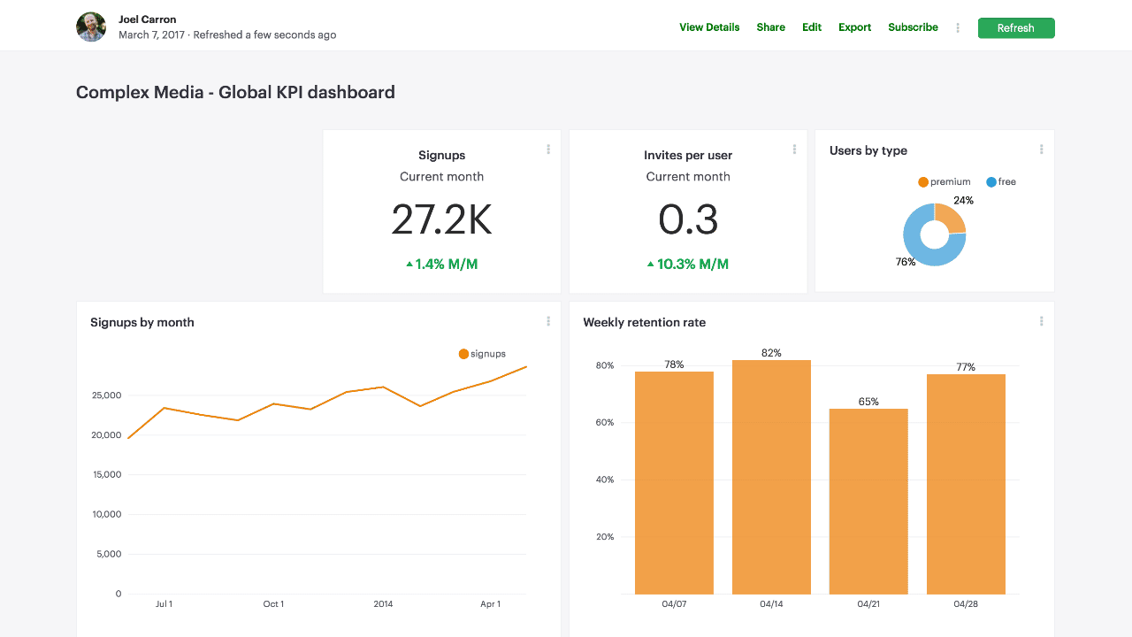Click the 25,000 y-axis label
This screenshot has width=1132, height=637.
tap(107, 395)
